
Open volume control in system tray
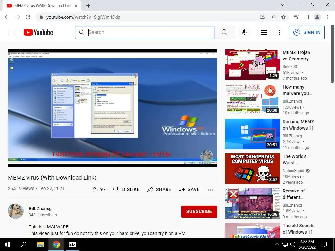(293, 244)
